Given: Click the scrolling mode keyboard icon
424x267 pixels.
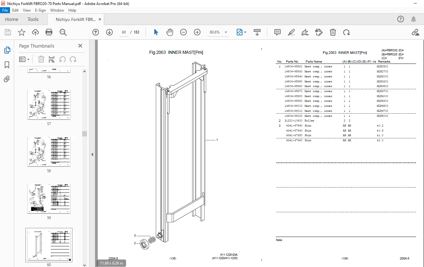Looking at the screenshot, I should 257,32.
